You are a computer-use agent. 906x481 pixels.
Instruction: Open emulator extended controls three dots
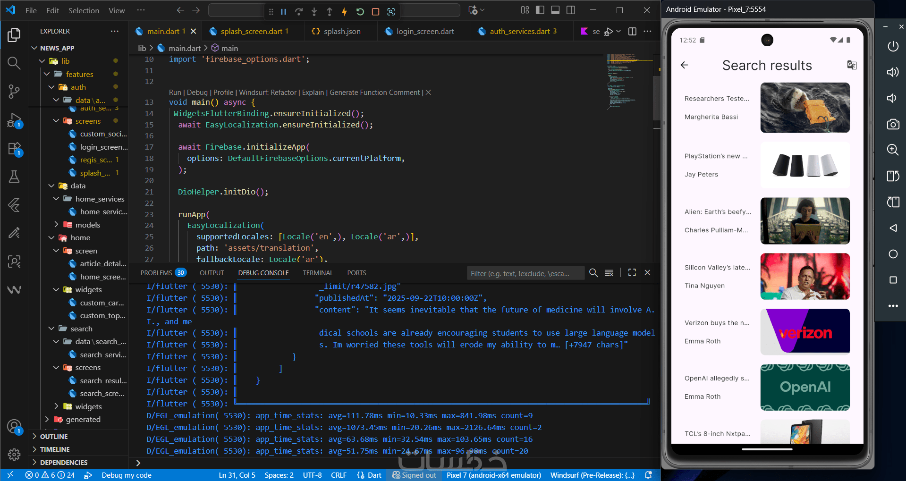pyautogui.click(x=892, y=306)
